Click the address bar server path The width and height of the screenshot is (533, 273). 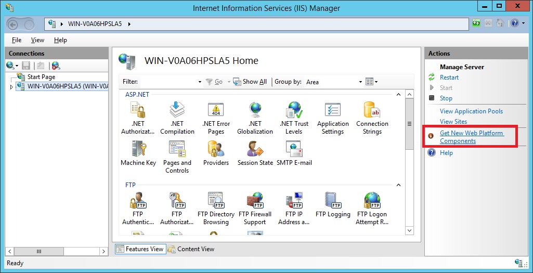point(95,24)
